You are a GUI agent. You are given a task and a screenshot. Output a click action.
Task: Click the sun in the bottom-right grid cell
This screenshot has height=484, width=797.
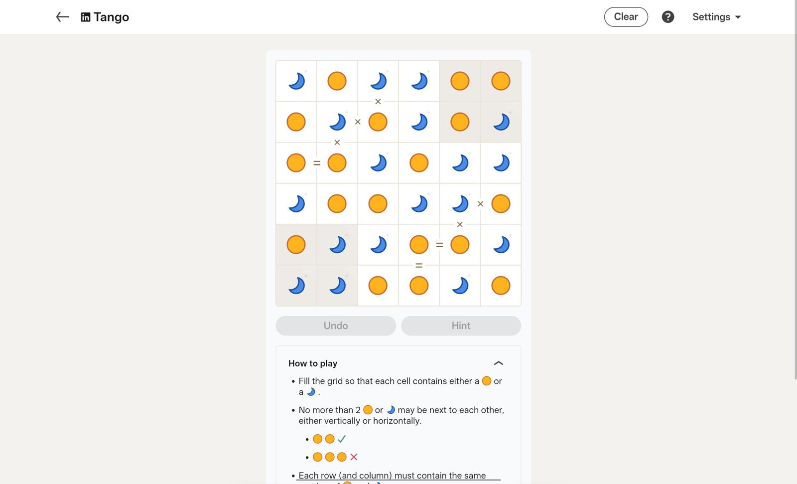pyautogui.click(x=501, y=286)
